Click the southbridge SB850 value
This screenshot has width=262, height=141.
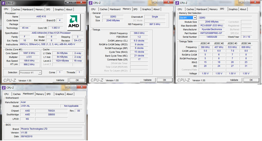tap(51, 115)
